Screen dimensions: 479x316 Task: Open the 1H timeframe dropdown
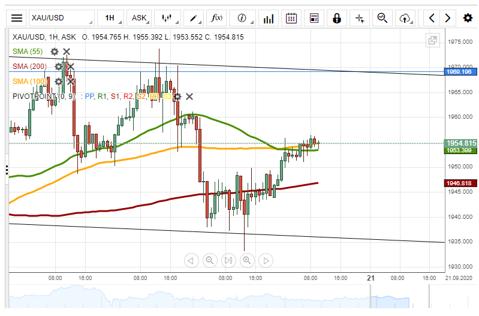[x=111, y=18]
